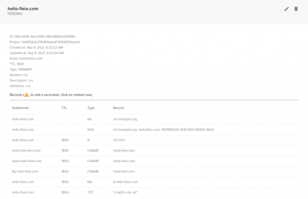Screen dimensions: 308x199
Task: Click the orange warning triangle icon
Action: (x=27, y=95)
